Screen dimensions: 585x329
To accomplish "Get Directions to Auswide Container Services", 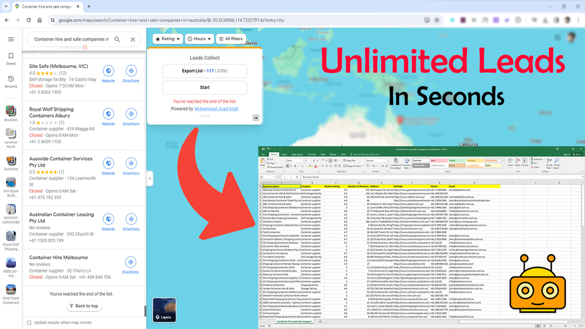I will point(131,167).
